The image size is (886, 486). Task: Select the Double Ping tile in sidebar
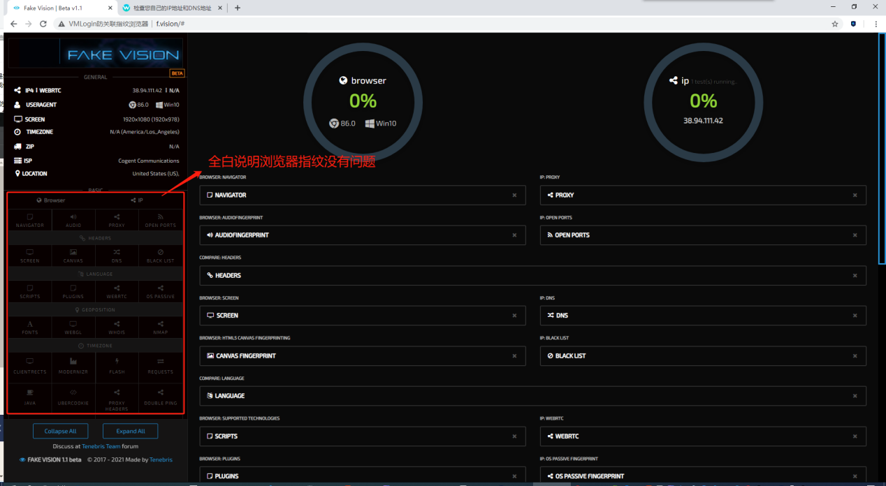(161, 397)
